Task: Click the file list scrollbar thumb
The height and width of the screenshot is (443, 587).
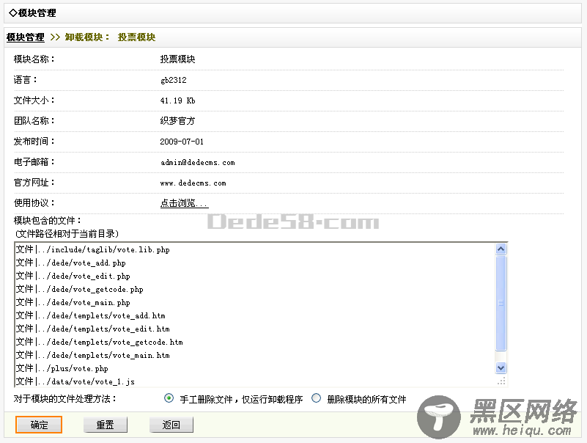Action: (x=501, y=303)
